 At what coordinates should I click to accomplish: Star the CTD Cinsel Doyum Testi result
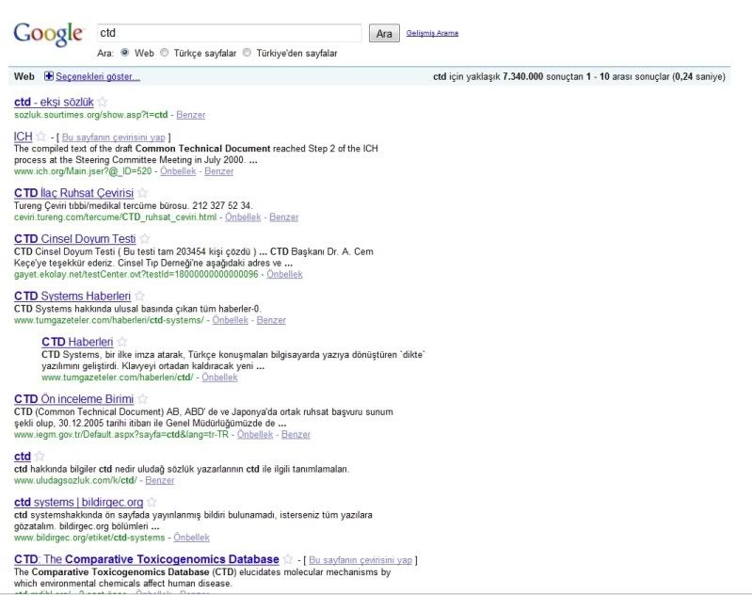coord(143,239)
